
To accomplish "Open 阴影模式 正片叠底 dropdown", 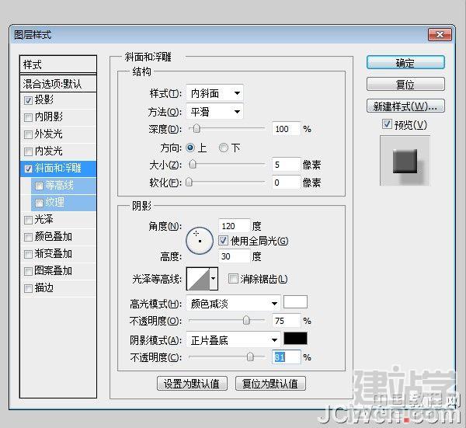I will (233, 340).
